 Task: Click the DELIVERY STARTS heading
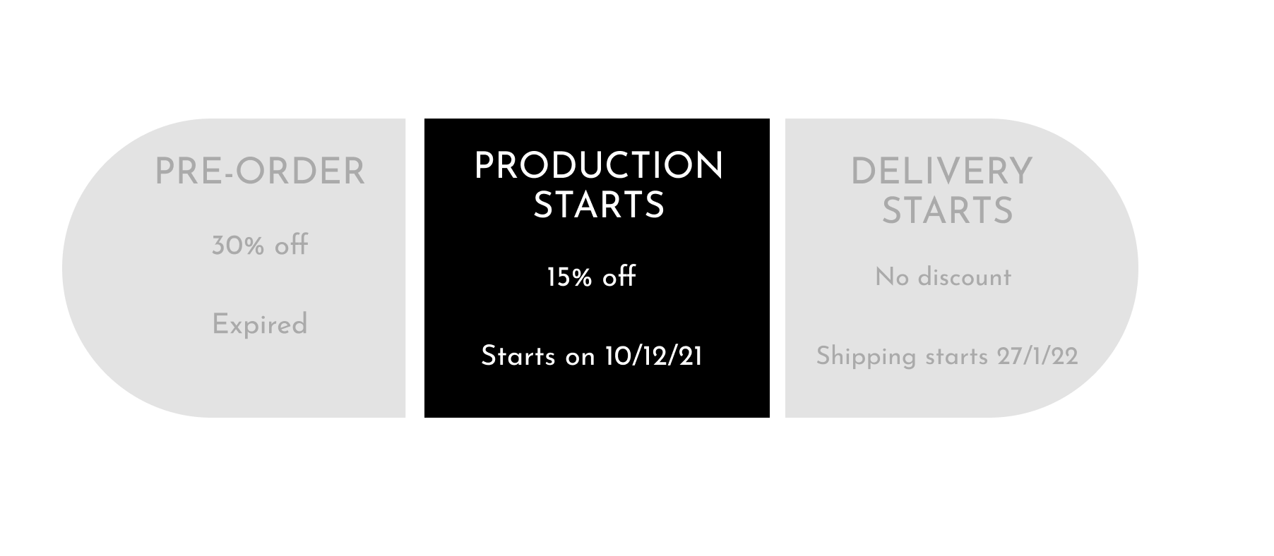[x=942, y=191]
